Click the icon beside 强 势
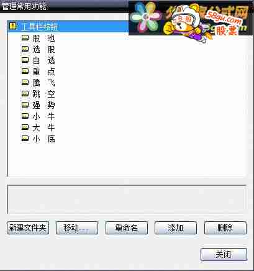The height and width of the screenshot is (271, 254). (x=25, y=105)
